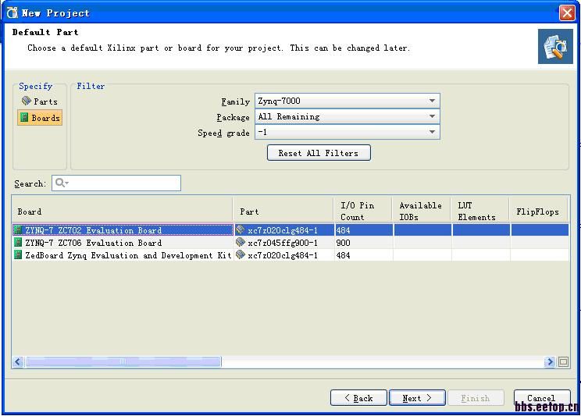The height and width of the screenshot is (416, 581).
Task: Click the horizontal scrollbar right arrow
Action: pos(550,361)
